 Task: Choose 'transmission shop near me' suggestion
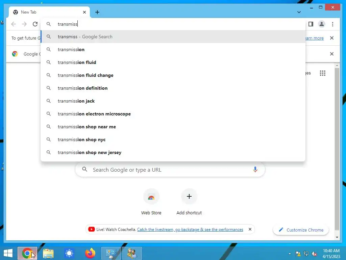click(173, 127)
